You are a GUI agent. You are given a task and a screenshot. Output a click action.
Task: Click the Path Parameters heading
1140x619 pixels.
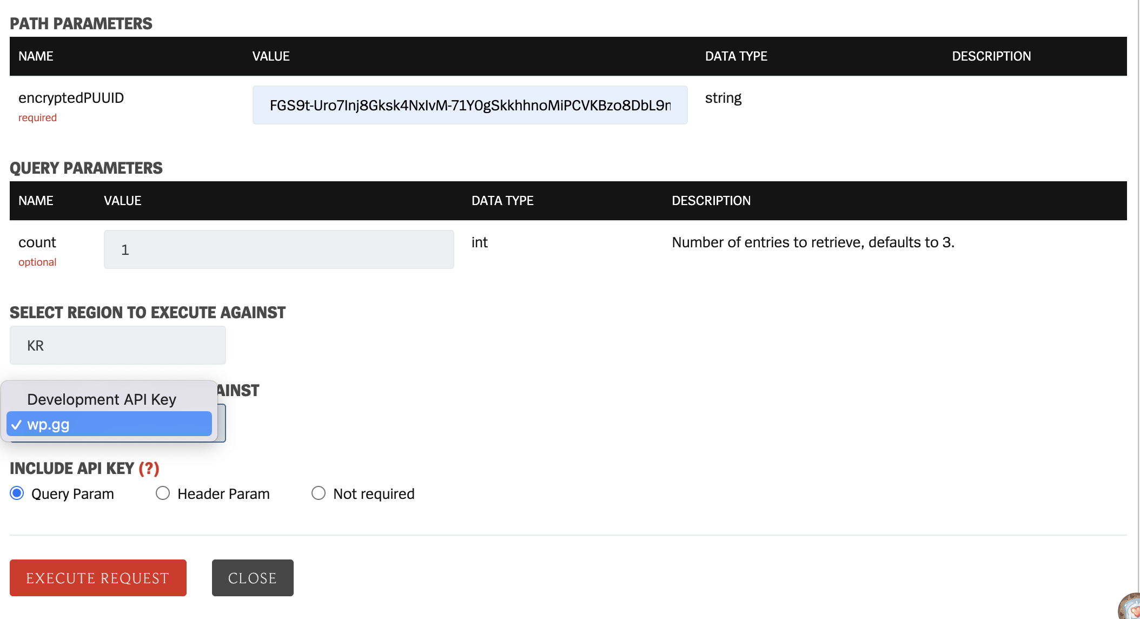(x=81, y=24)
